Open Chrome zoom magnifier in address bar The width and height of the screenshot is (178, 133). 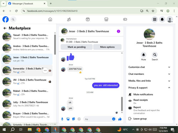tap(147, 11)
